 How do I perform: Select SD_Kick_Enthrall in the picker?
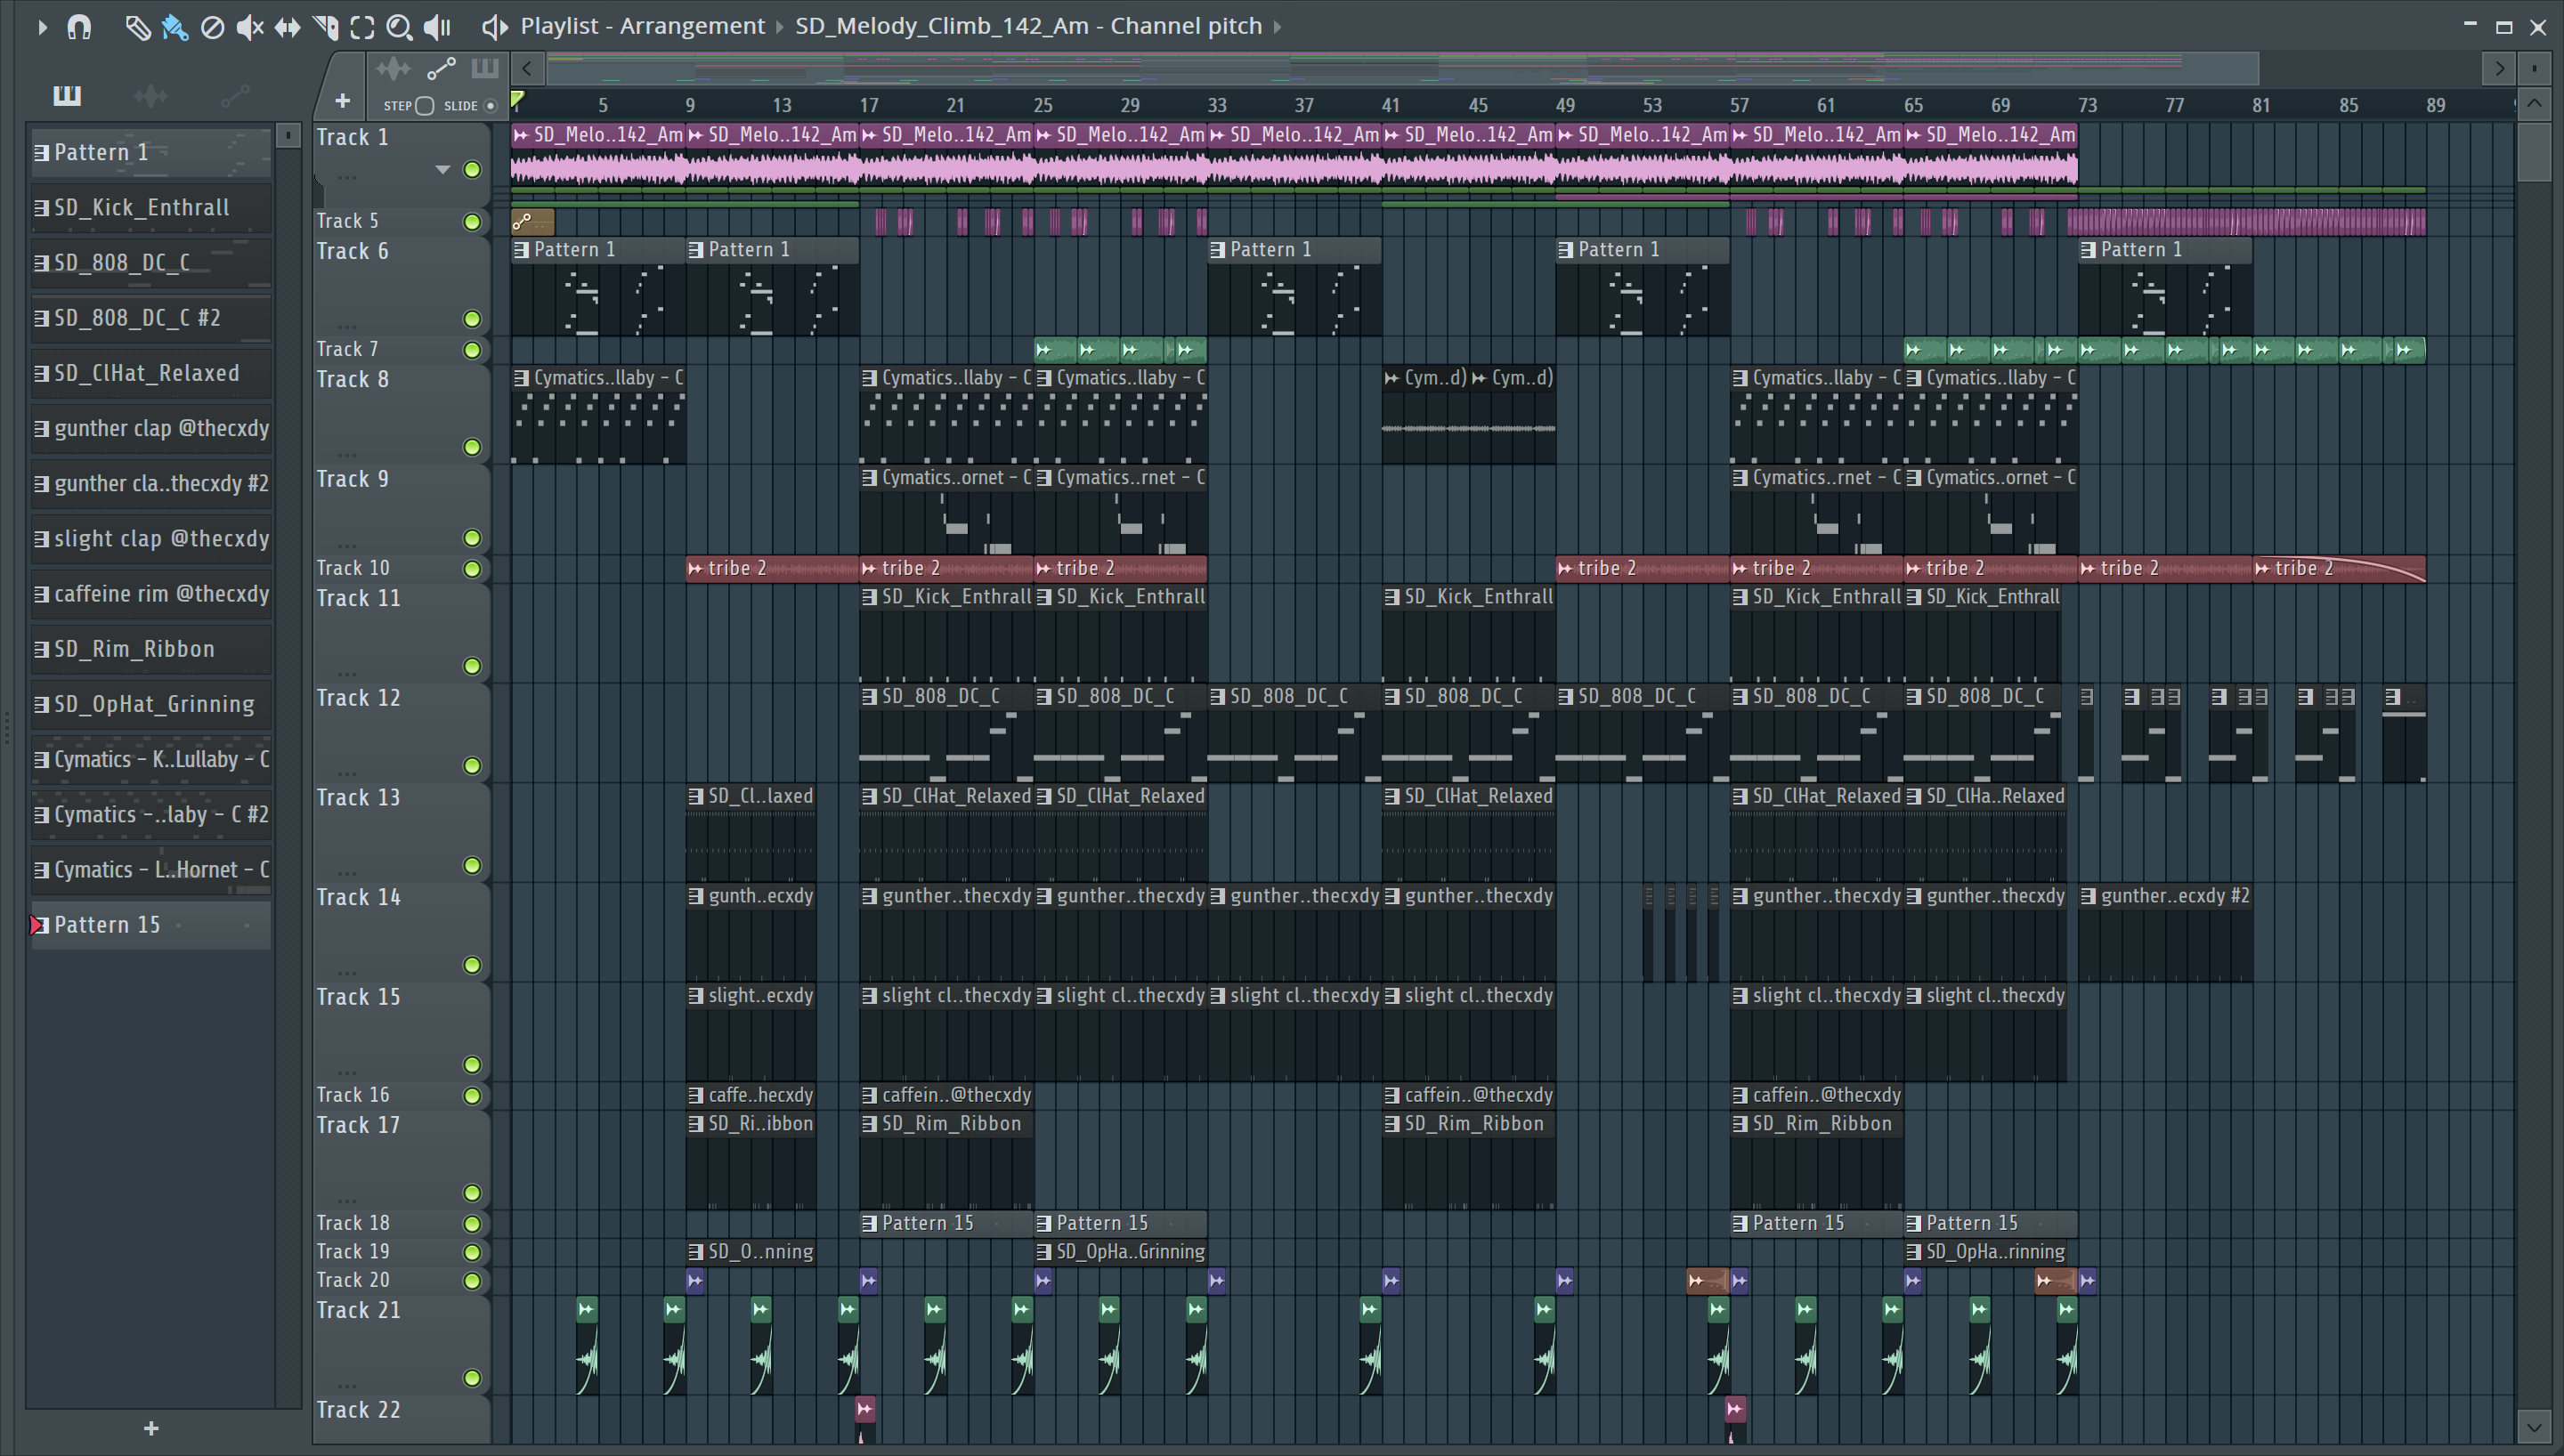pyautogui.click(x=151, y=208)
